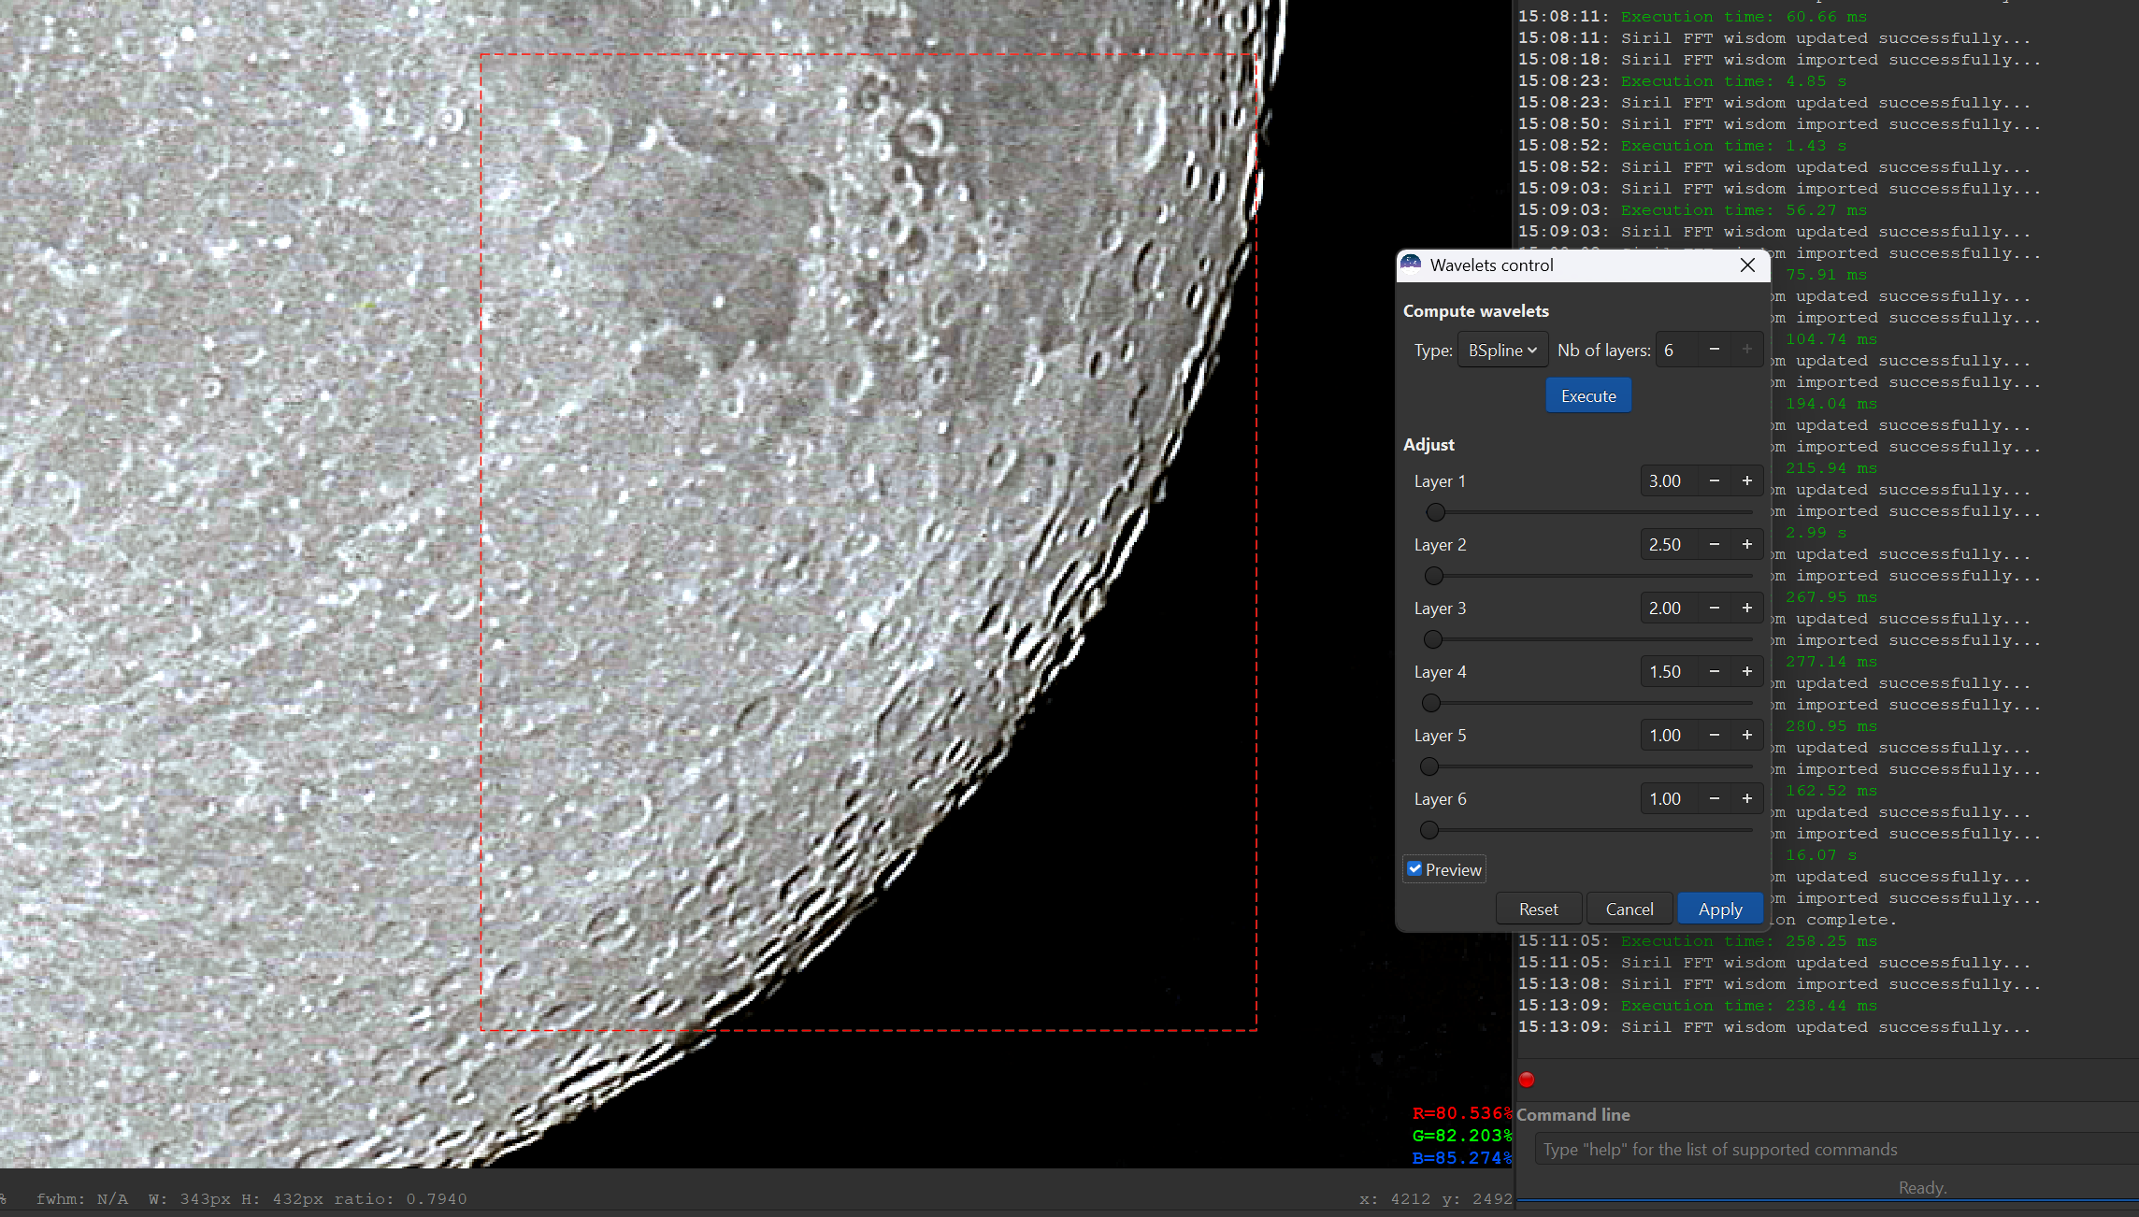
Task: Click the minus stepper for Layer 1
Action: point(1714,480)
